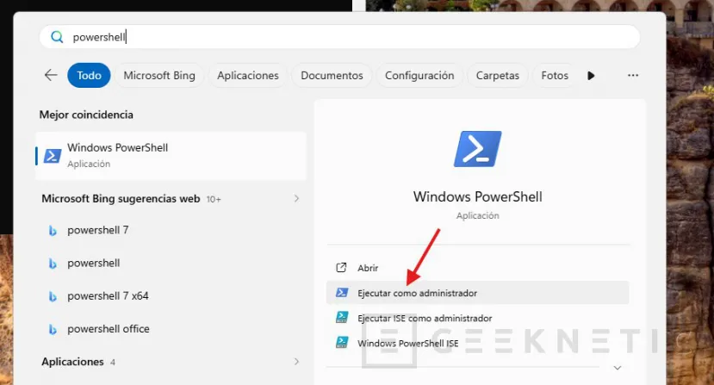Open the Windows PowerShell best match result

(171, 156)
